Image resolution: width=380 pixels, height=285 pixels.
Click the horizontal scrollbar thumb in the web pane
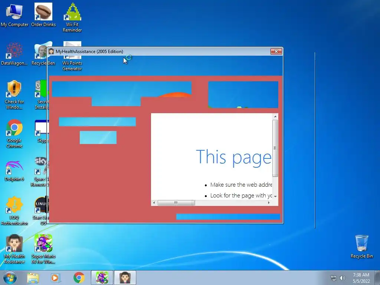[176, 203]
